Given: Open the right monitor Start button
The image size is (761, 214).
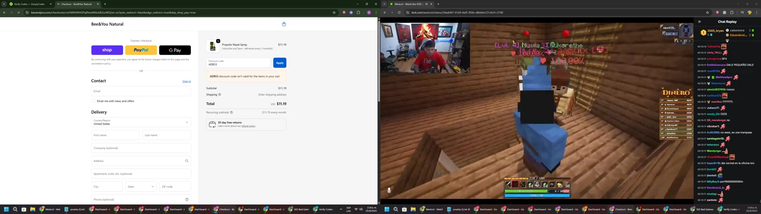Looking at the screenshot, I should (387, 209).
